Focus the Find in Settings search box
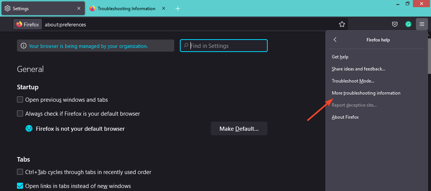Screen dimensions: 431x191 [224, 46]
